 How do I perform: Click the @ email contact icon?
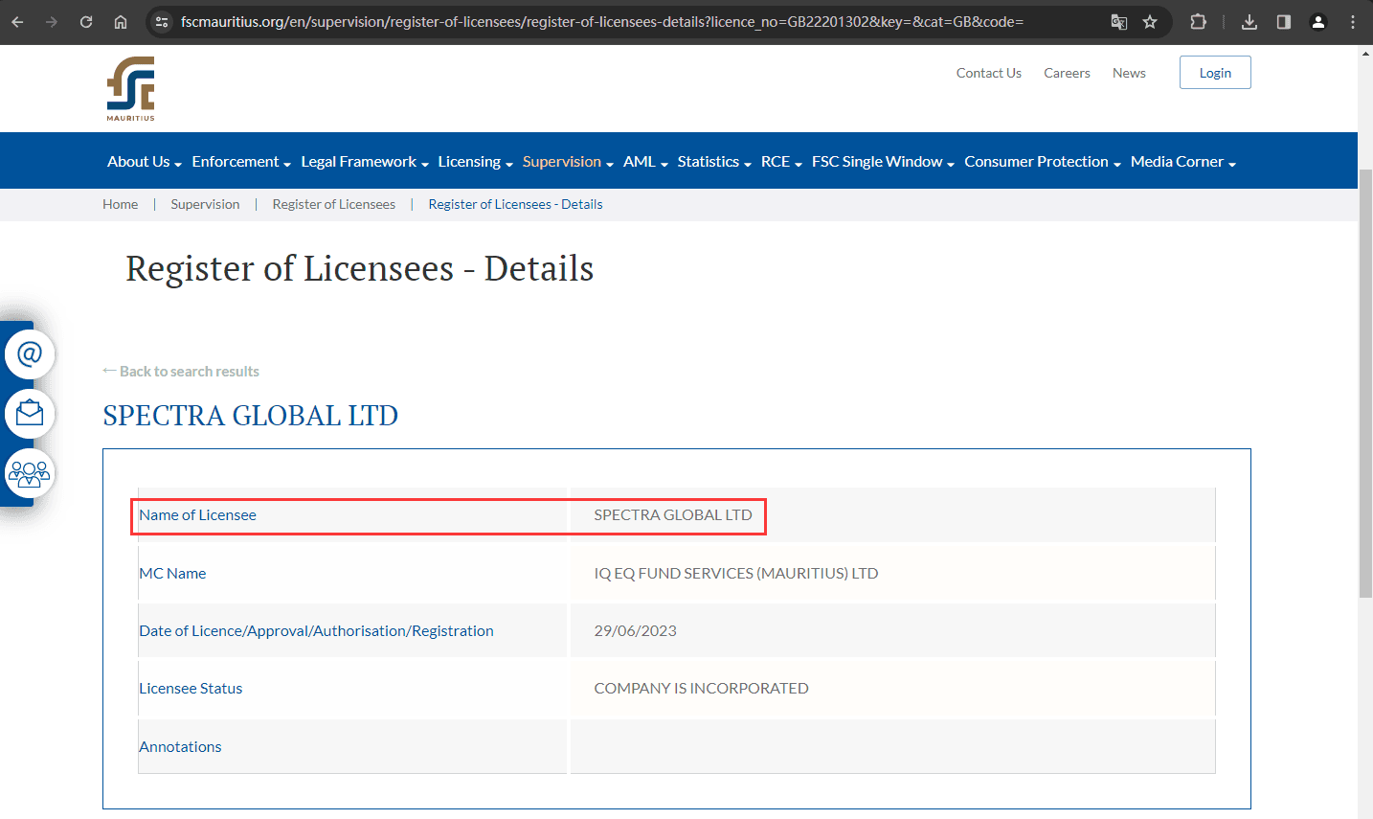point(30,354)
